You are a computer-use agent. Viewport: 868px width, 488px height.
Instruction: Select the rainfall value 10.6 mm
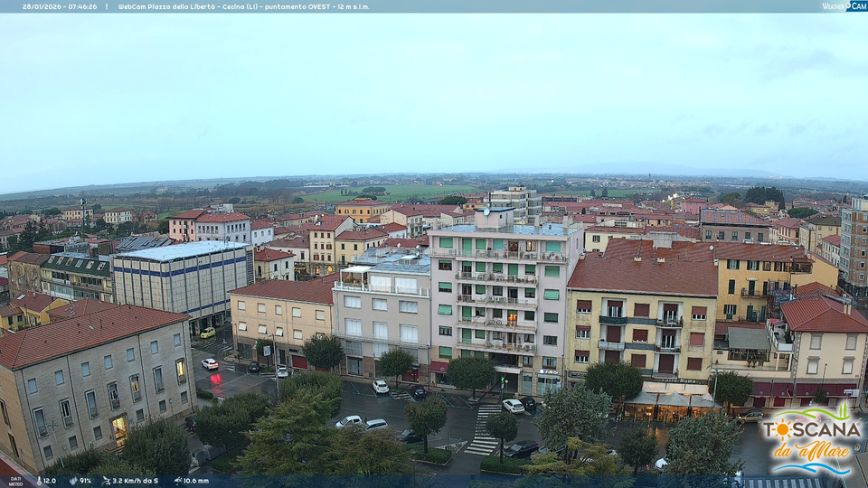[x=196, y=481]
